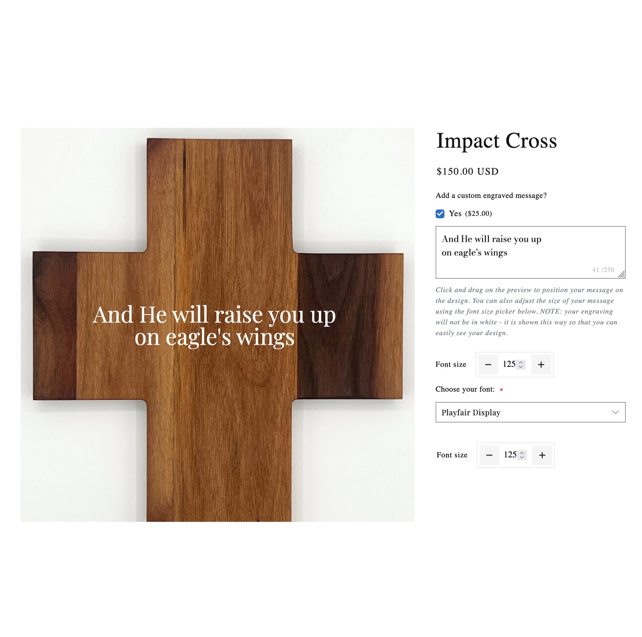Screen dimensions: 642x637
Task: Click the 125 value in the first Font size field
Action: point(509,364)
